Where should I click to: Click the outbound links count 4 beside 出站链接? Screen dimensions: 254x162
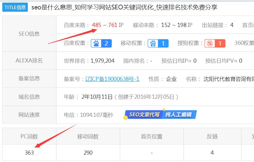(232, 25)
